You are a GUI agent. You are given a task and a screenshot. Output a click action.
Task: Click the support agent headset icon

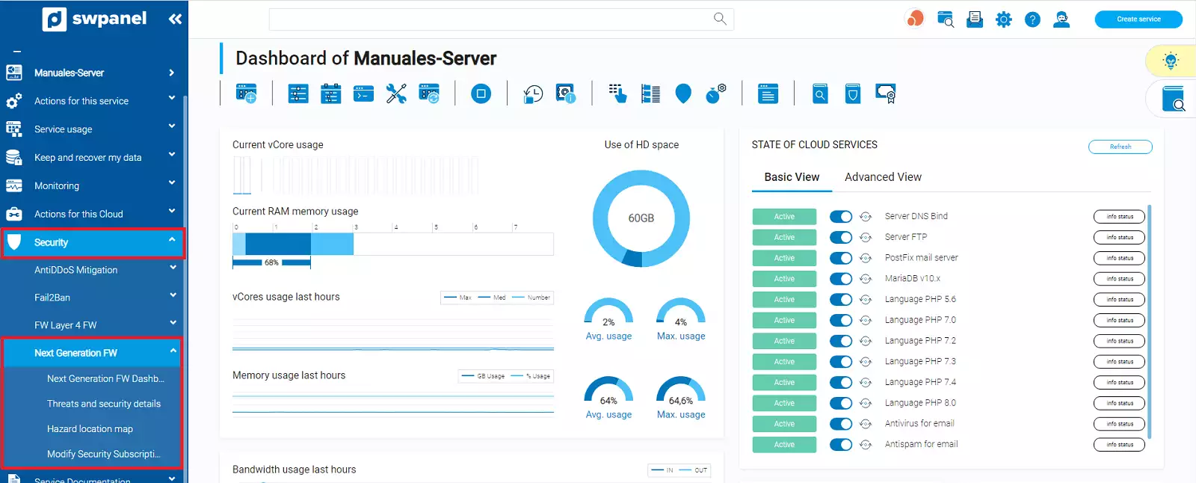tap(1061, 19)
